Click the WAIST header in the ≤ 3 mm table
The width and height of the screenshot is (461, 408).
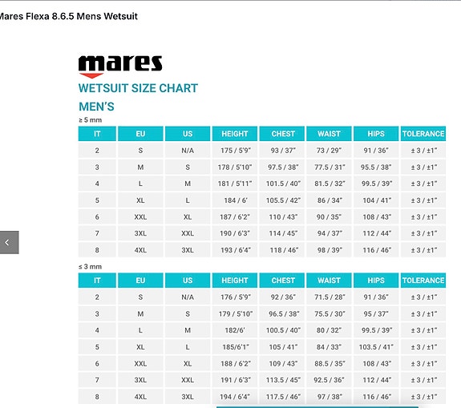click(329, 281)
